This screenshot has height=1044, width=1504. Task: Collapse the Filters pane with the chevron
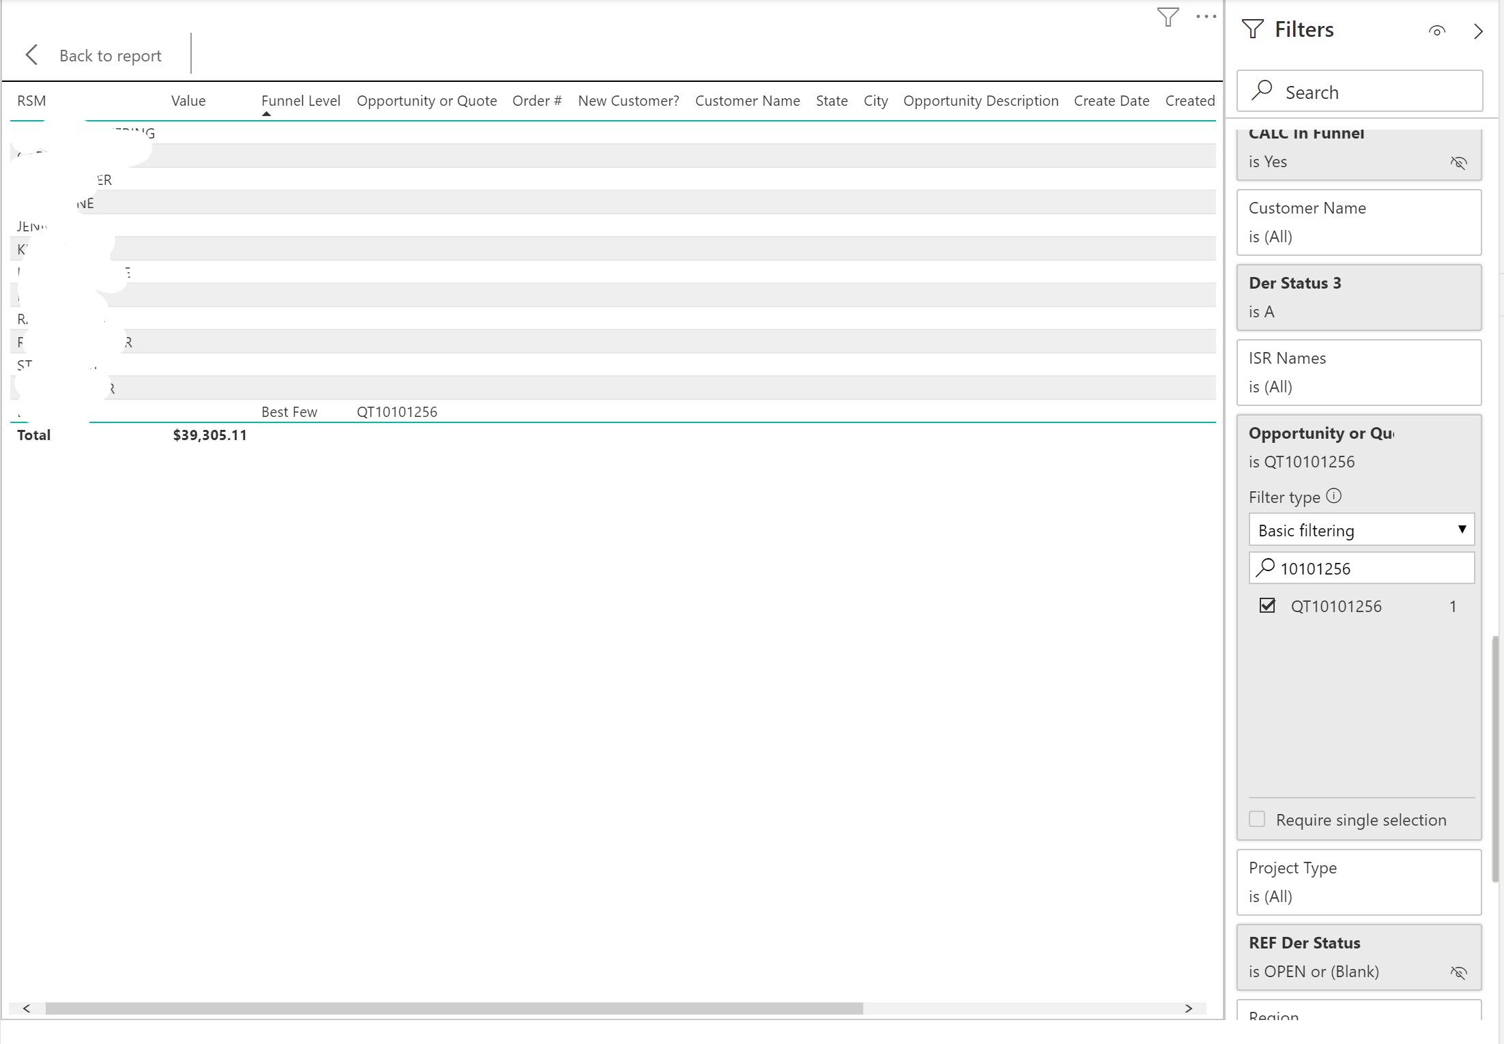tap(1478, 31)
